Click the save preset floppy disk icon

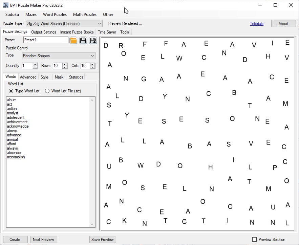coord(83,41)
